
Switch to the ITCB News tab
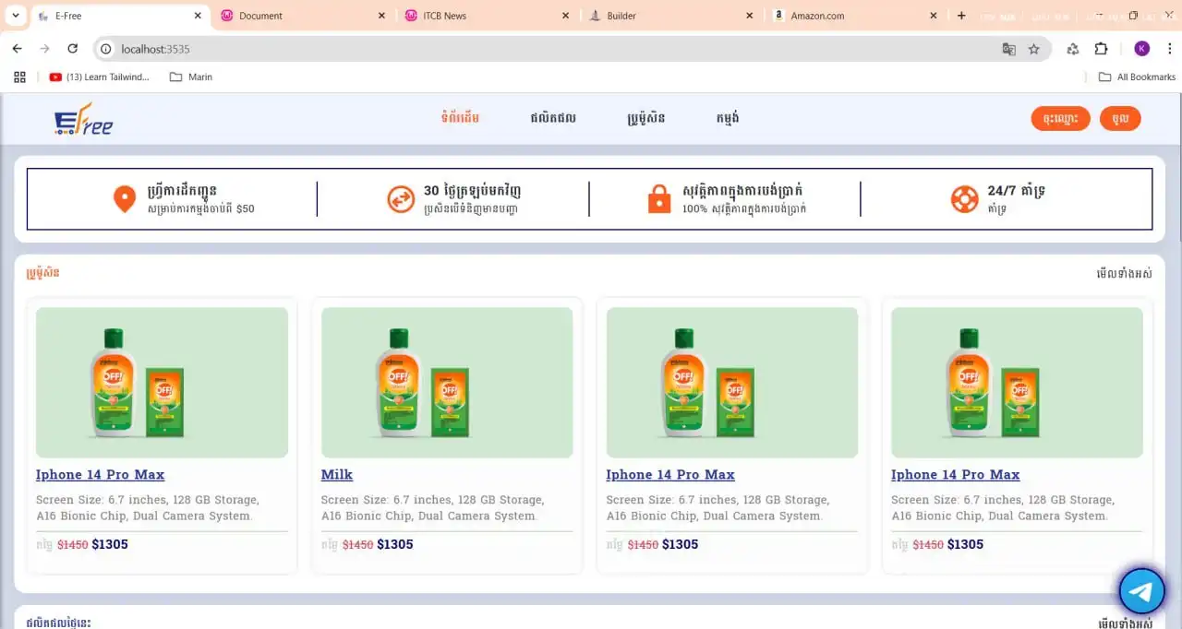tap(488, 16)
